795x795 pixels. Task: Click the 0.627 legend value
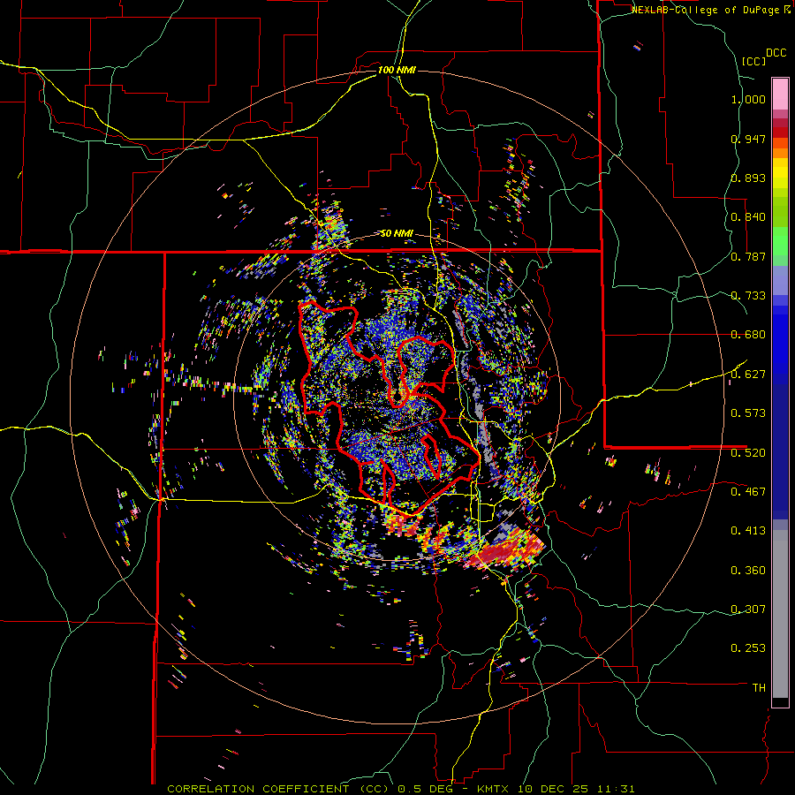coord(748,375)
